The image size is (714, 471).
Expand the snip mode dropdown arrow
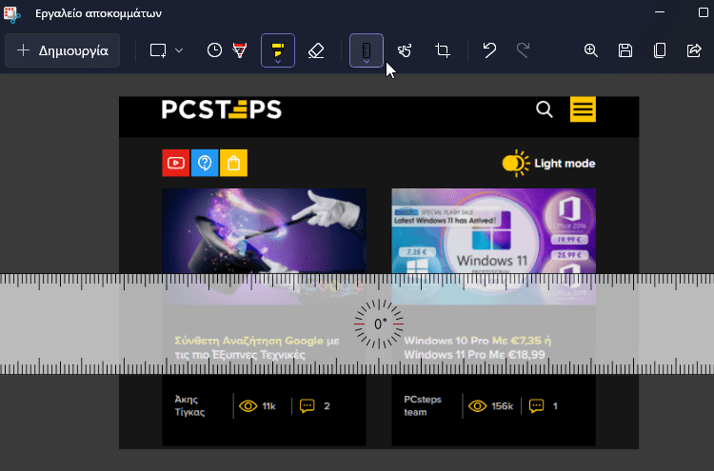pyautogui.click(x=179, y=50)
